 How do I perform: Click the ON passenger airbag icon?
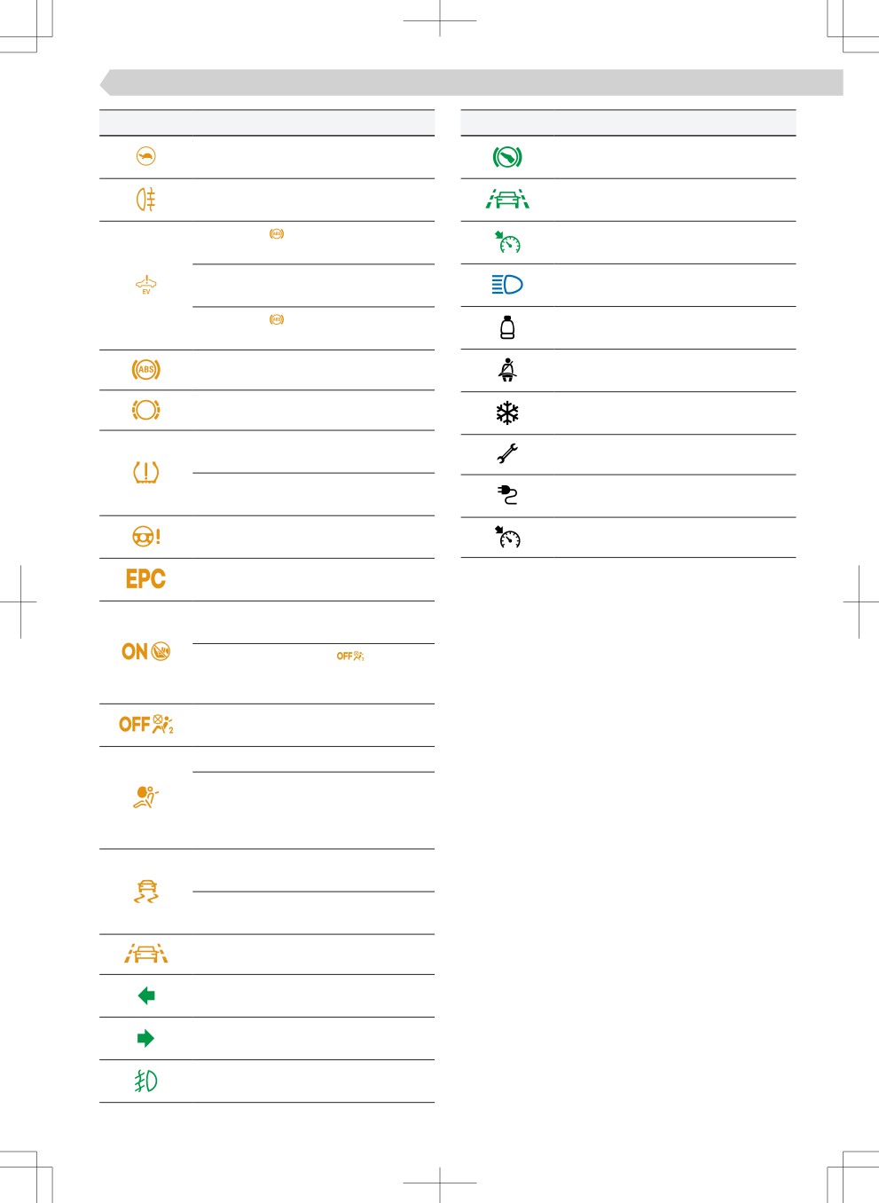coord(146,651)
